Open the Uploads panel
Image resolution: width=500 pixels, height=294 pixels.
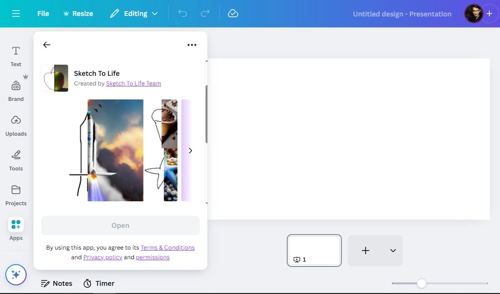[15, 125]
